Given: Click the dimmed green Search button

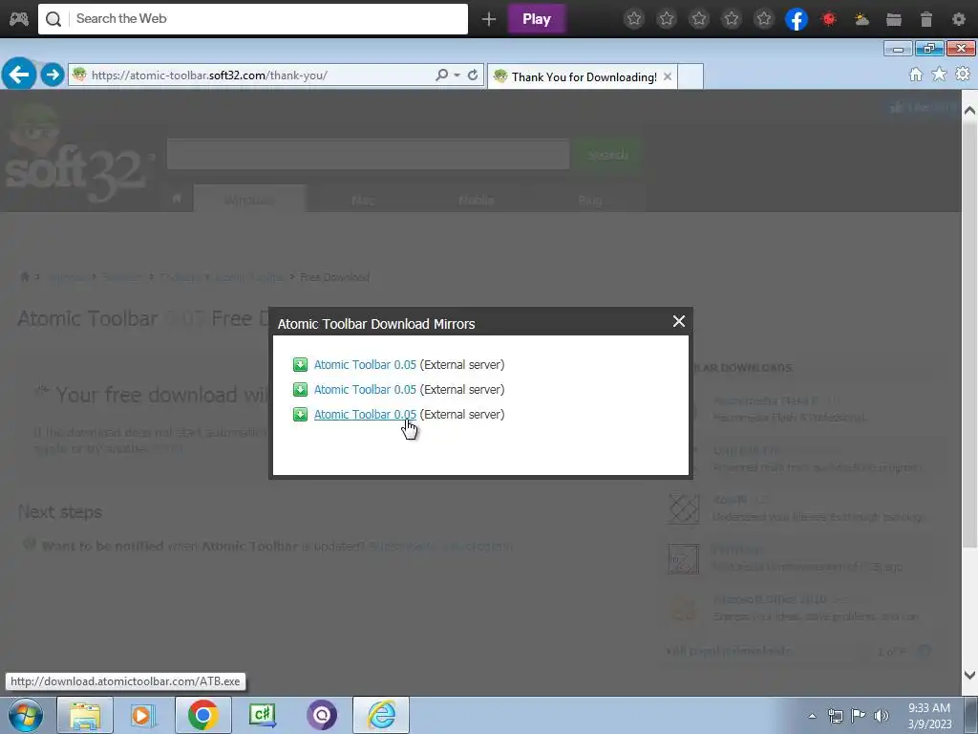Looking at the screenshot, I should click(x=607, y=154).
